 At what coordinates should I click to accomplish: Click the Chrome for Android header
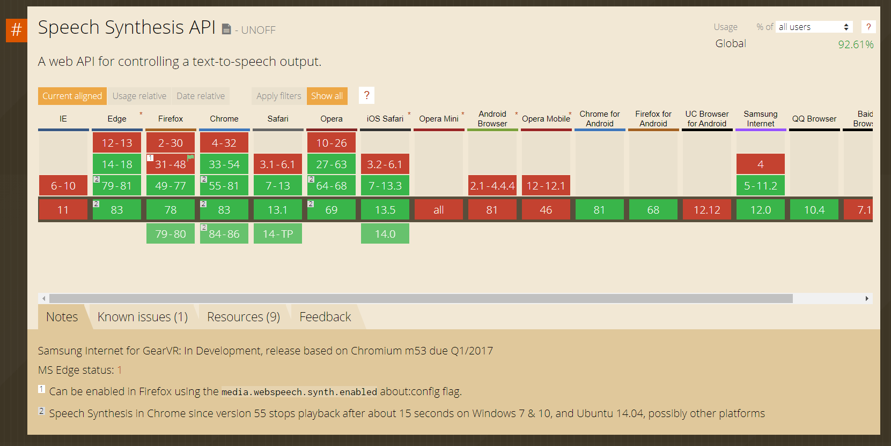click(x=600, y=119)
